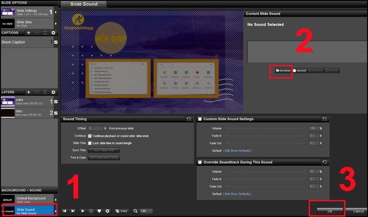Image resolution: width=368 pixels, height=217 pixels.
Task: Expand the Default Background arrow
Action: click(x=56, y=200)
